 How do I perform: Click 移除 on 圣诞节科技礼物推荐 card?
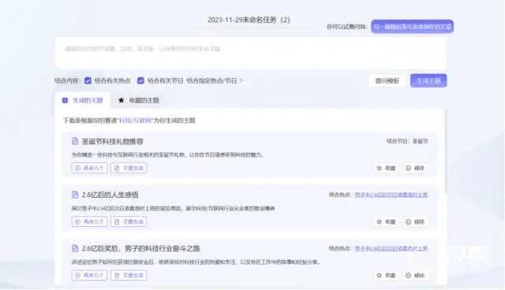point(415,168)
